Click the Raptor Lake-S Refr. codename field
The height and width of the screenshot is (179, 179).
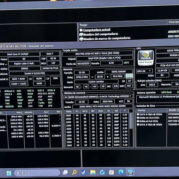(x=24, y=64)
